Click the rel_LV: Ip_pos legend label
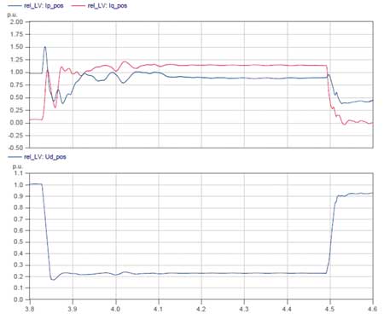This screenshot has height=314, width=384. pyautogui.click(x=44, y=6)
